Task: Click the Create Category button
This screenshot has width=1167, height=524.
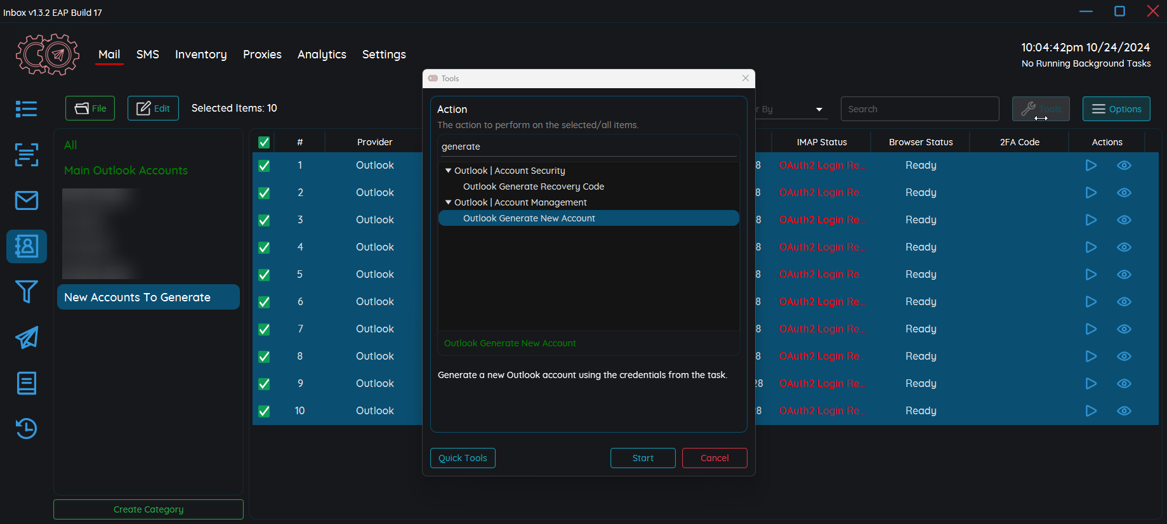Action: [x=148, y=509]
